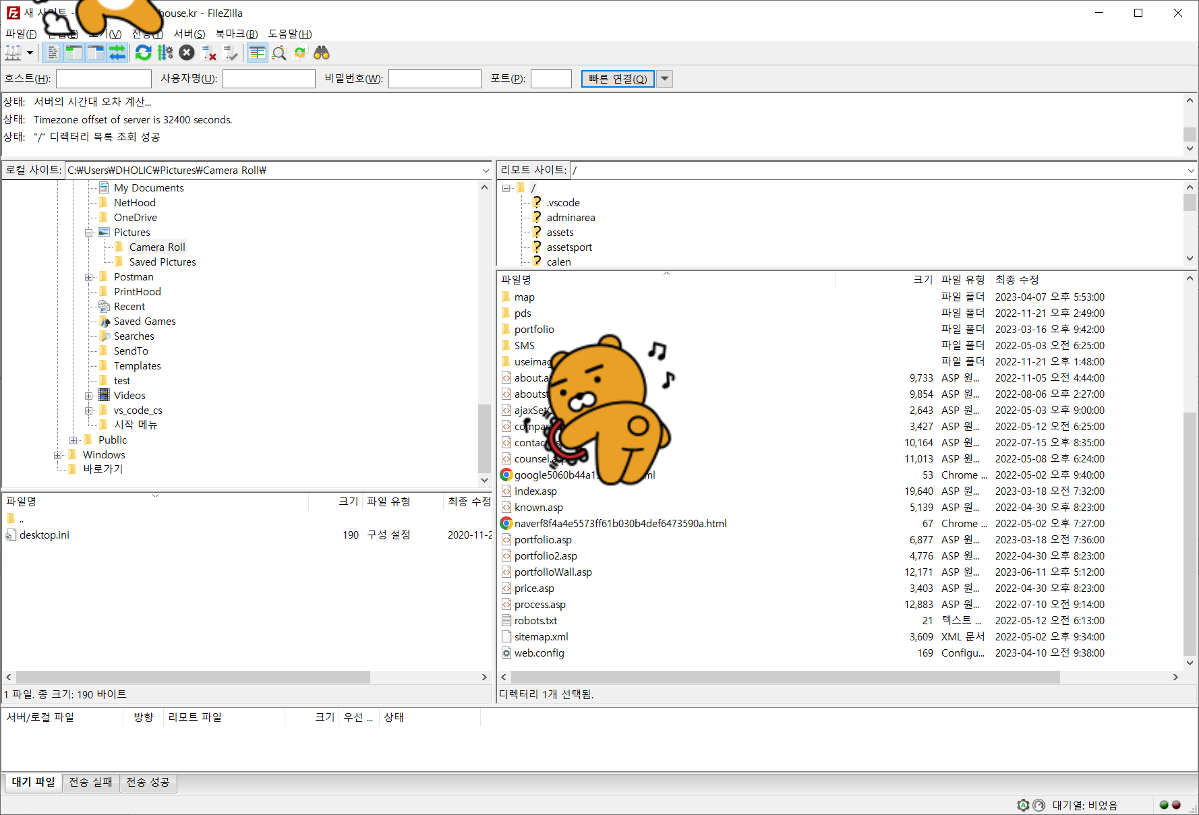Focus the 포트 input field

pyautogui.click(x=551, y=79)
